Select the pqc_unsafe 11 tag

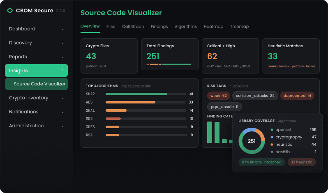(x=224, y=107)
